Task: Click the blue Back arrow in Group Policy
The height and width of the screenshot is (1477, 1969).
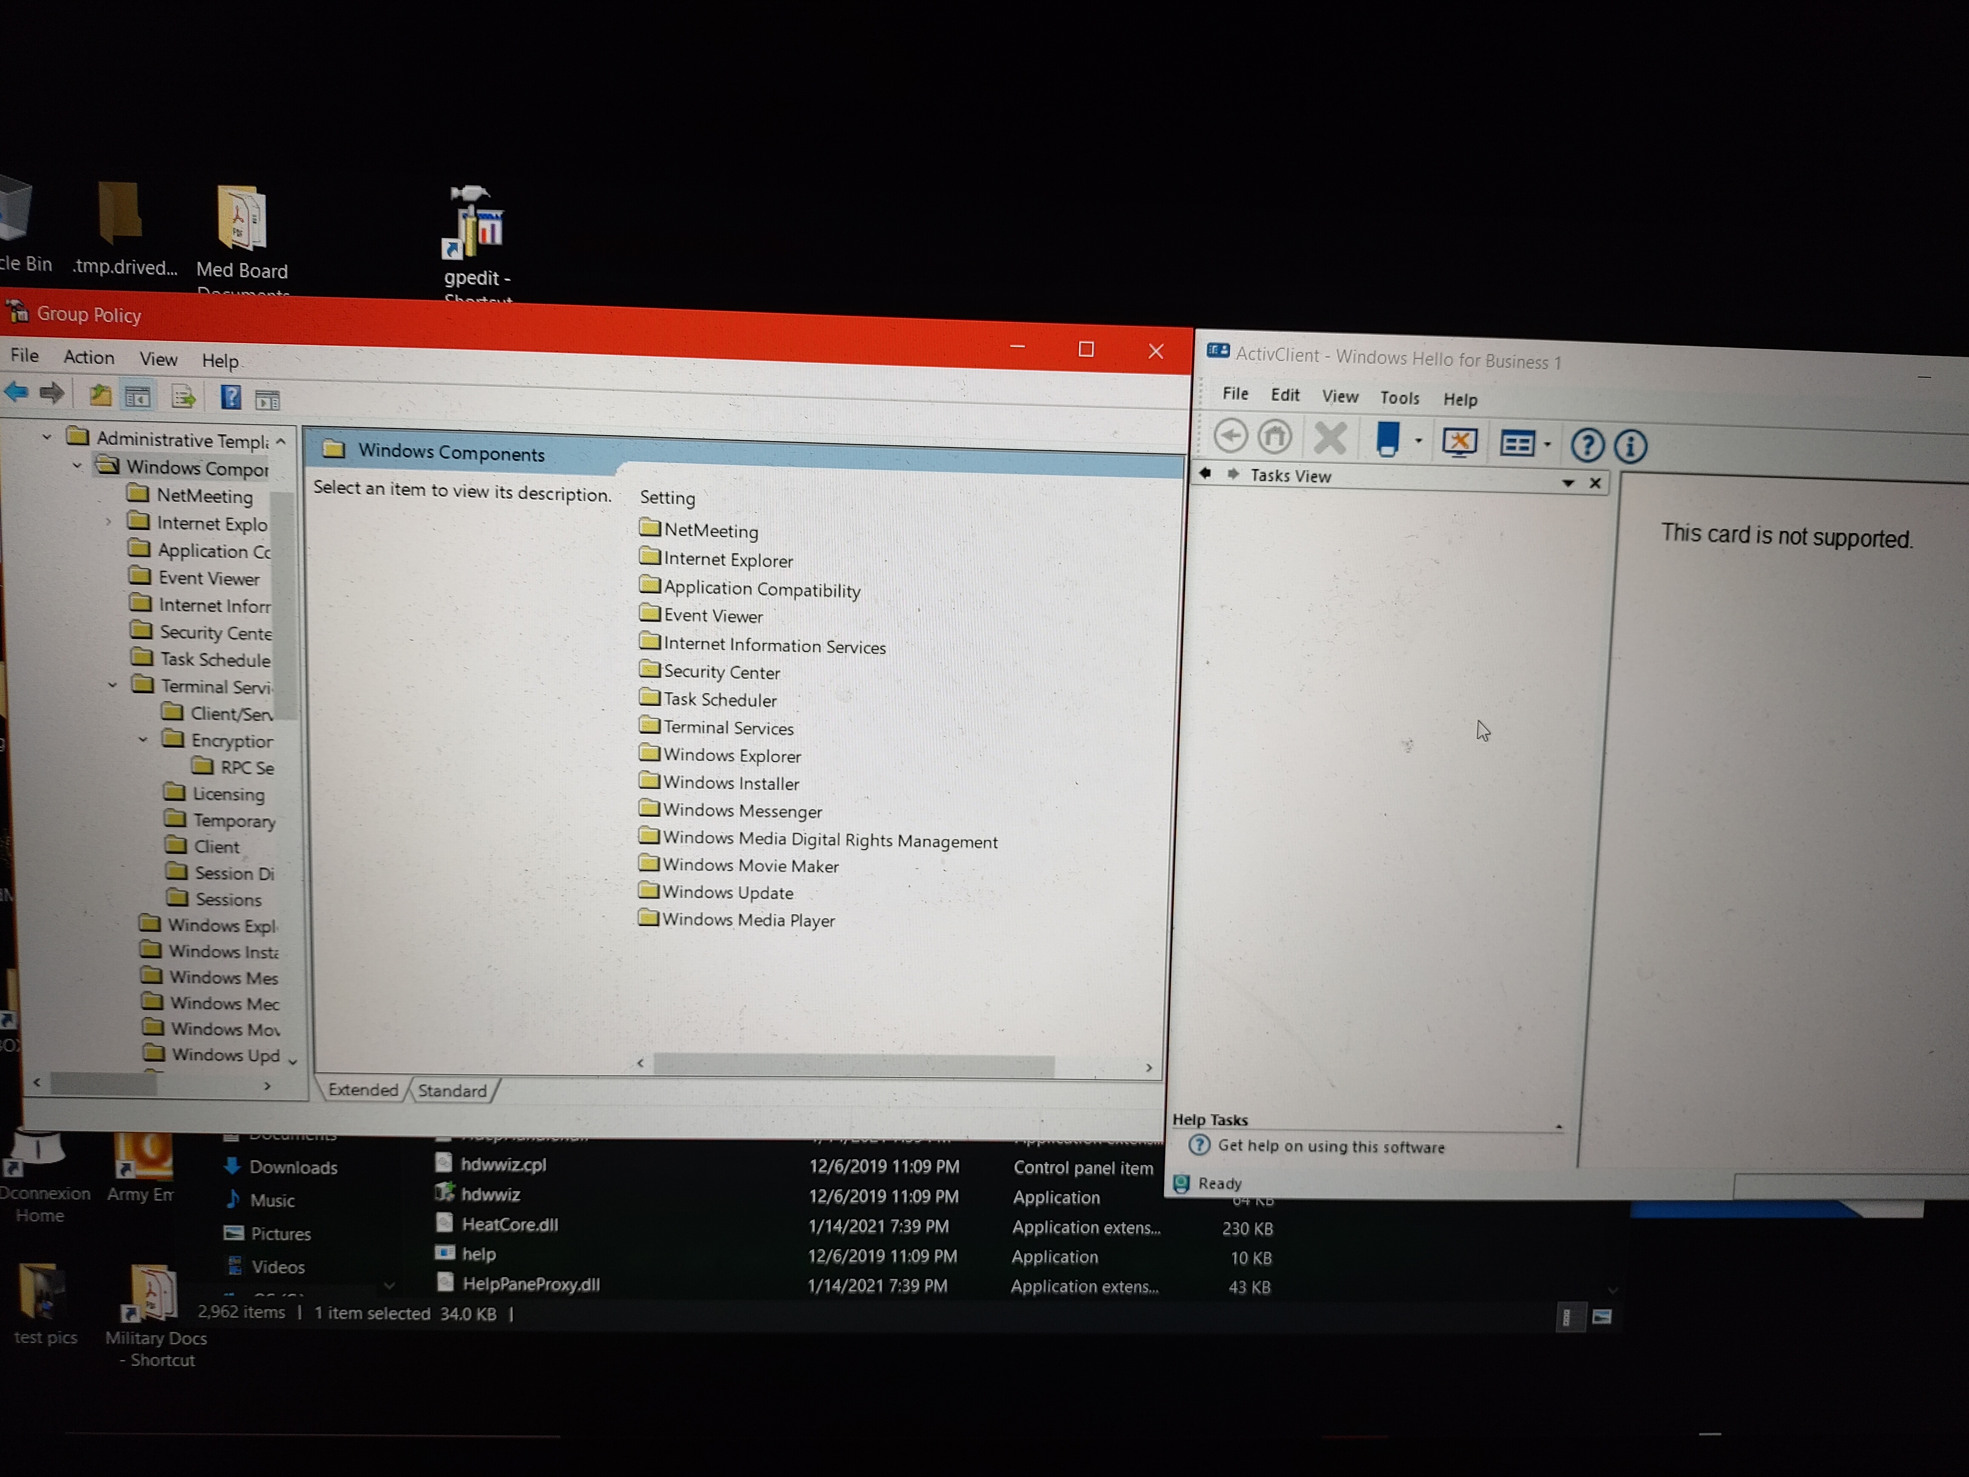Action: coord(17,392)
